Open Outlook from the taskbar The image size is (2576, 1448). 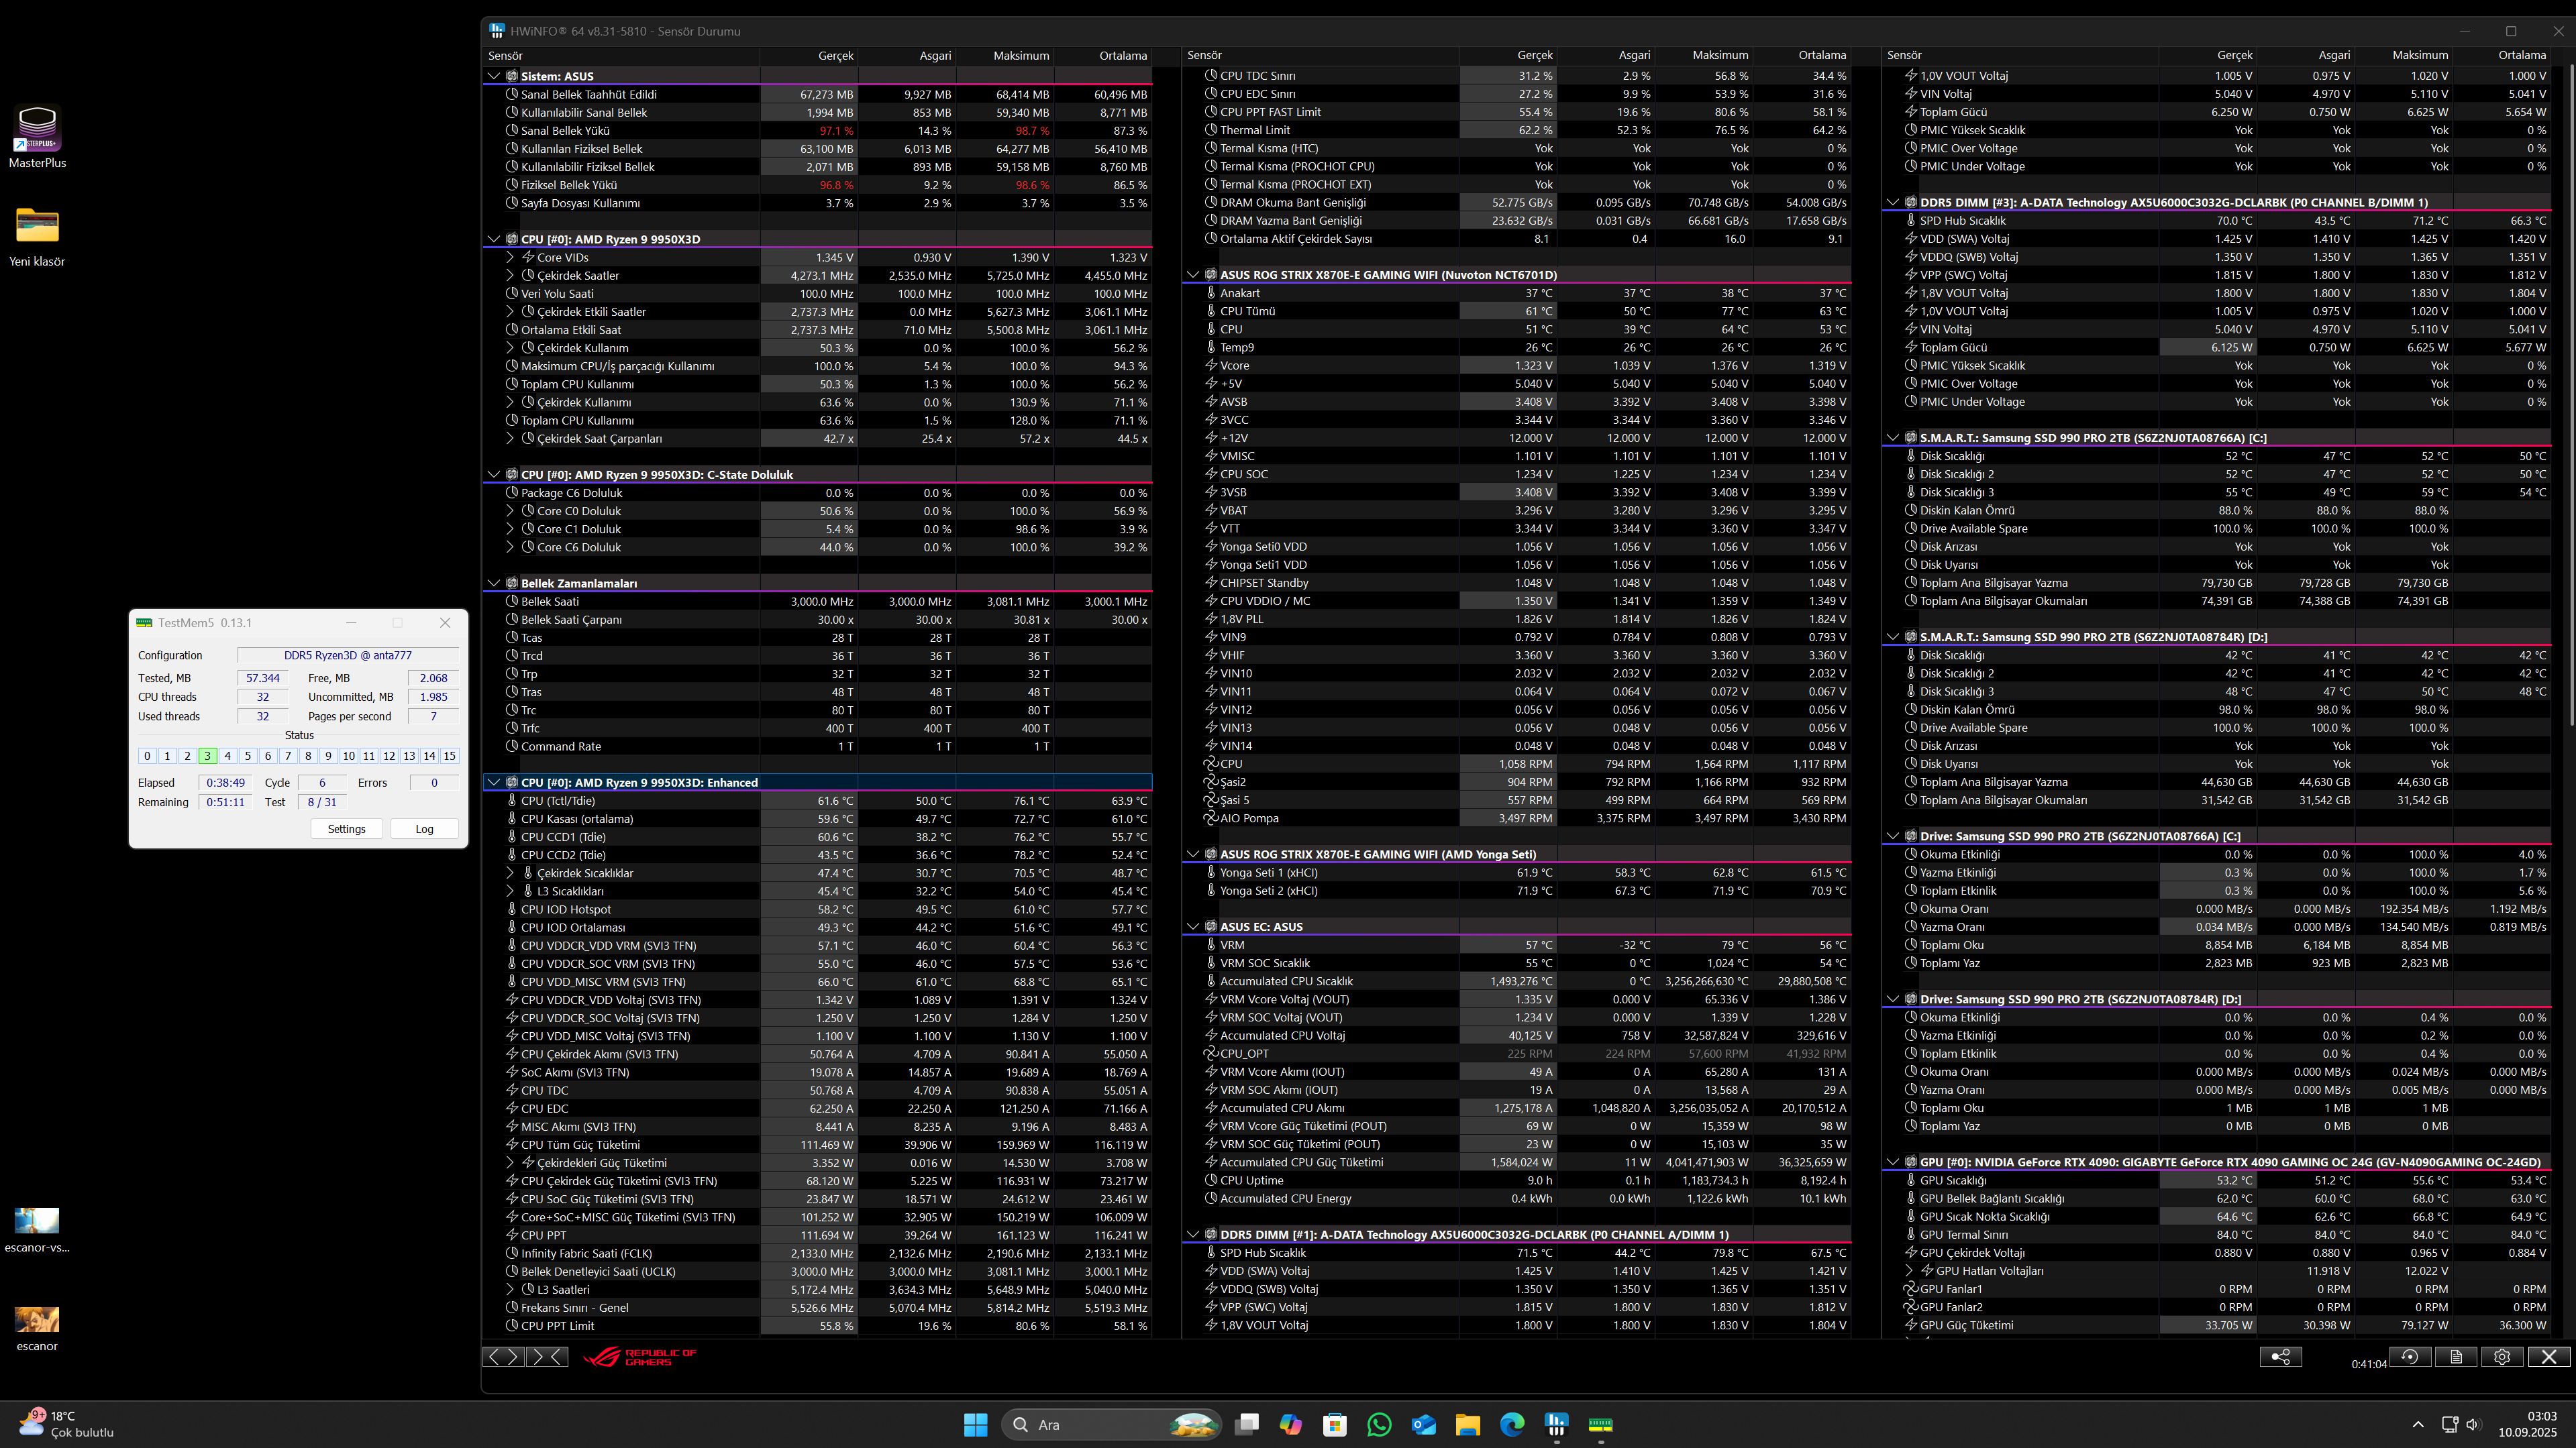pos(1423,1424)
